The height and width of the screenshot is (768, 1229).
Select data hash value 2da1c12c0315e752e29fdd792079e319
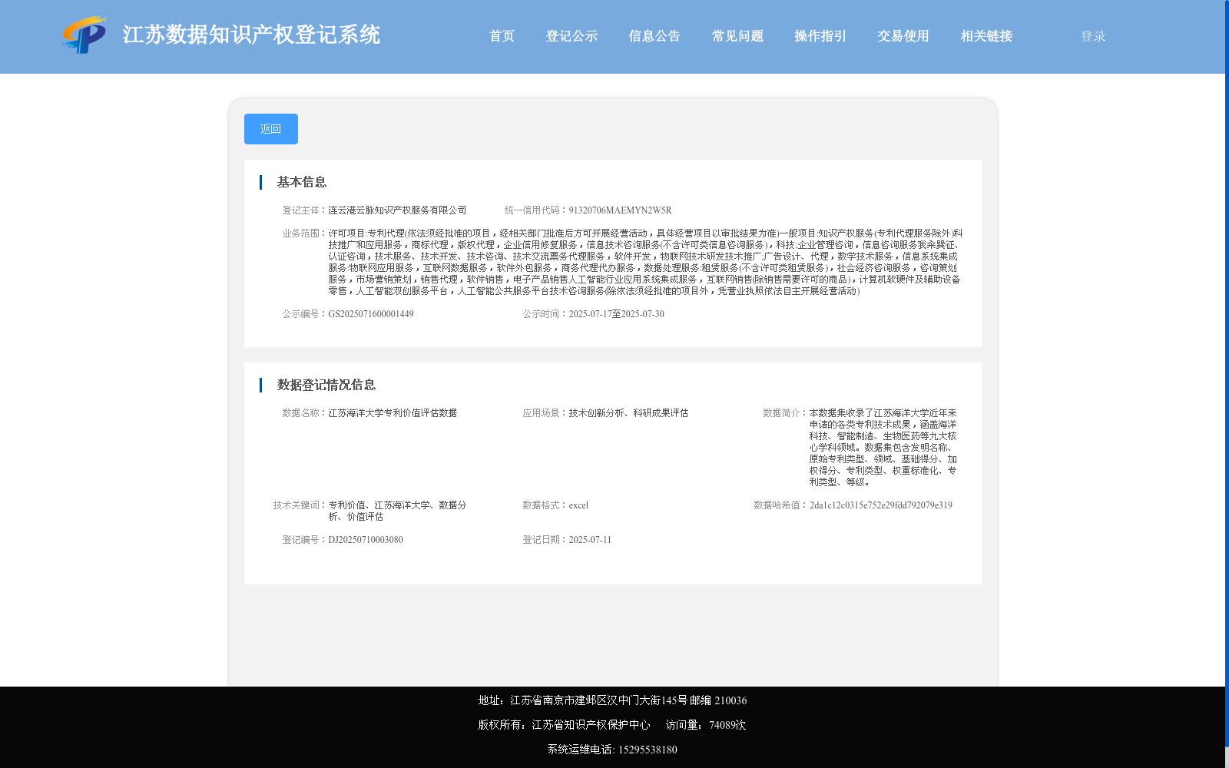[x=880, y=505]
